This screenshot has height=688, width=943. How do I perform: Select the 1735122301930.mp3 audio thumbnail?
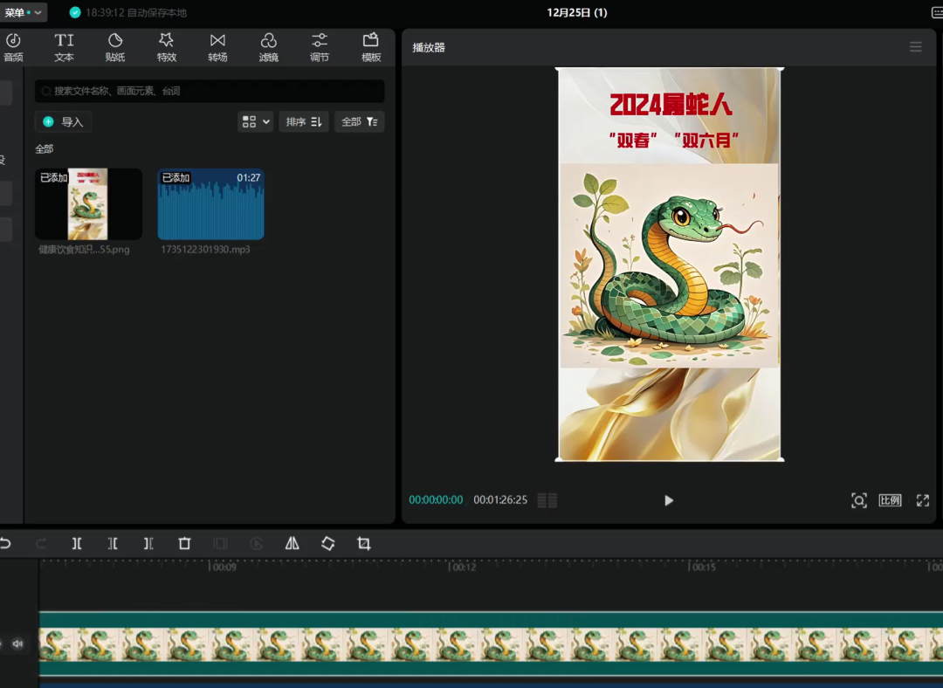pyautogui.click(x=210, y=204)
